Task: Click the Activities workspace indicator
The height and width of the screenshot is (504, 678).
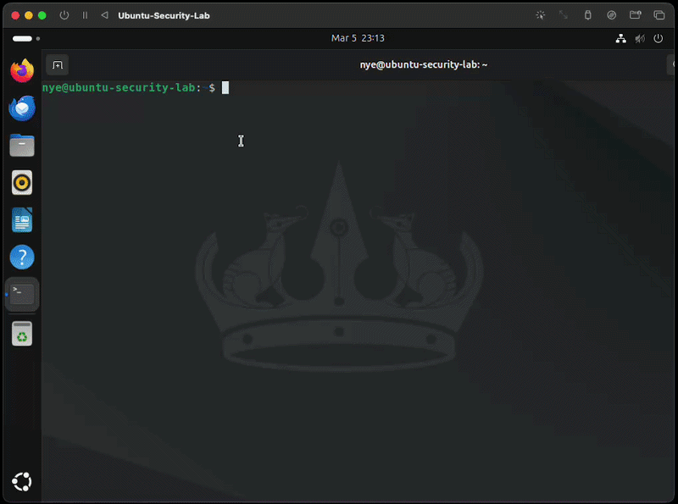Action: pyautogui.click(x=24, y=38)
